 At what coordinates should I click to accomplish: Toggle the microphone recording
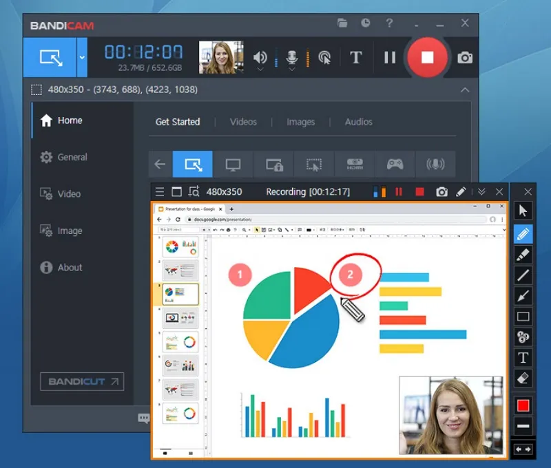[292, 57]
